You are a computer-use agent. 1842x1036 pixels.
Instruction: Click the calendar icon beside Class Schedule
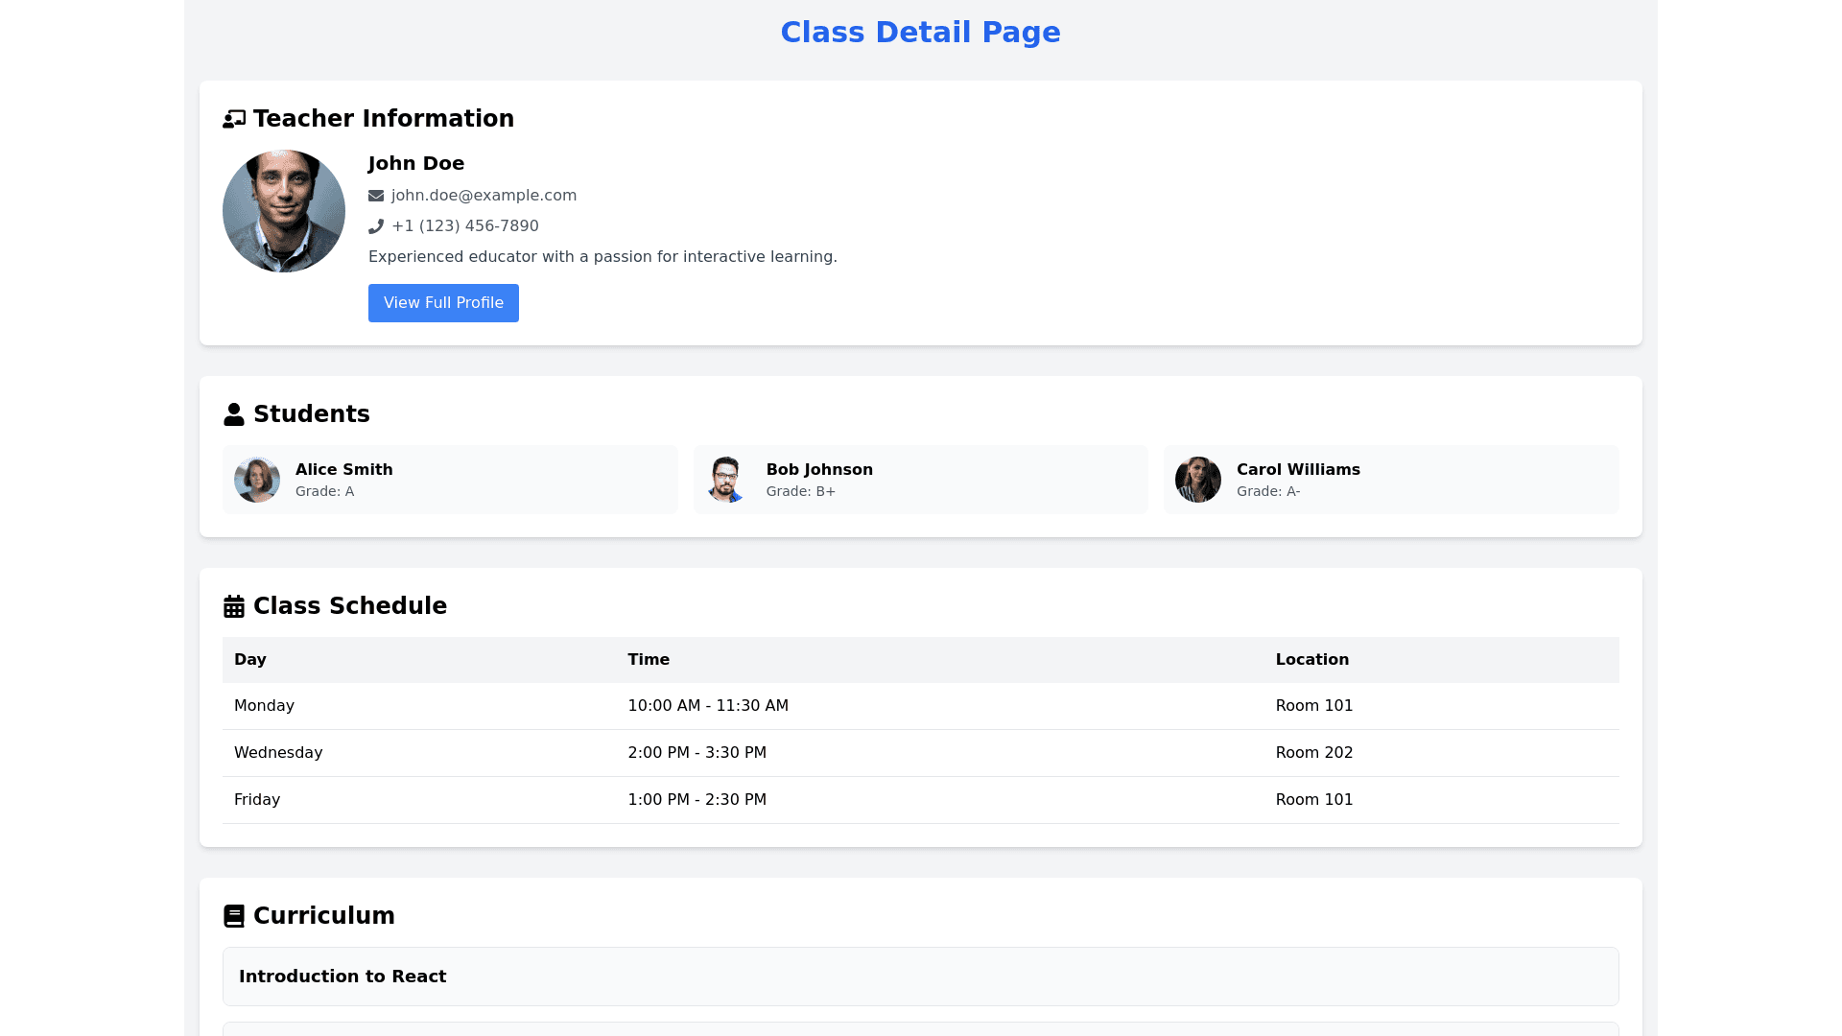(x=234, y=606)
